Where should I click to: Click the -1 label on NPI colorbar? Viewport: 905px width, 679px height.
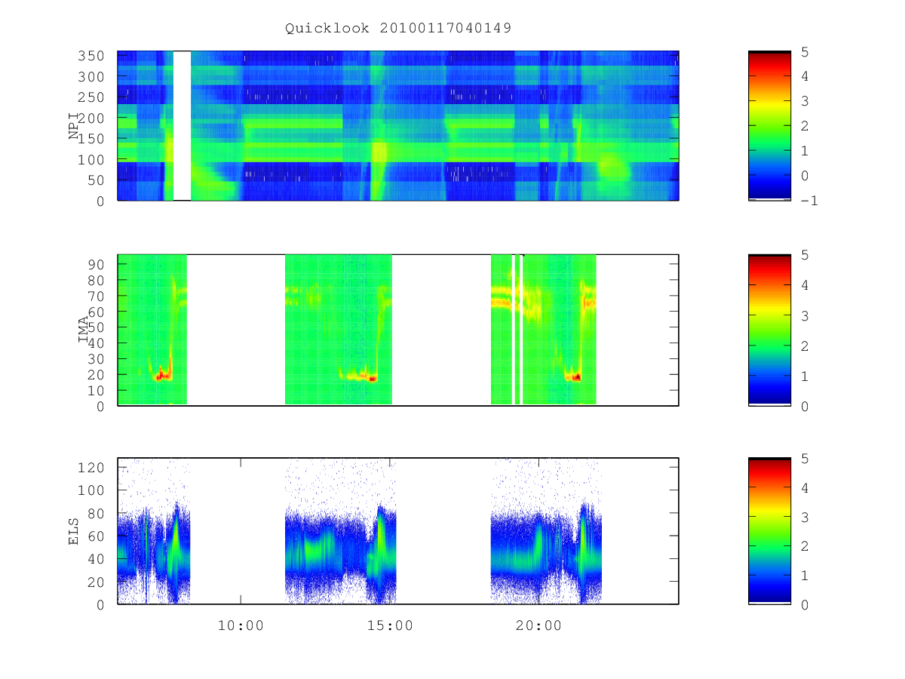pyautogui.click(x=811, y=201)
